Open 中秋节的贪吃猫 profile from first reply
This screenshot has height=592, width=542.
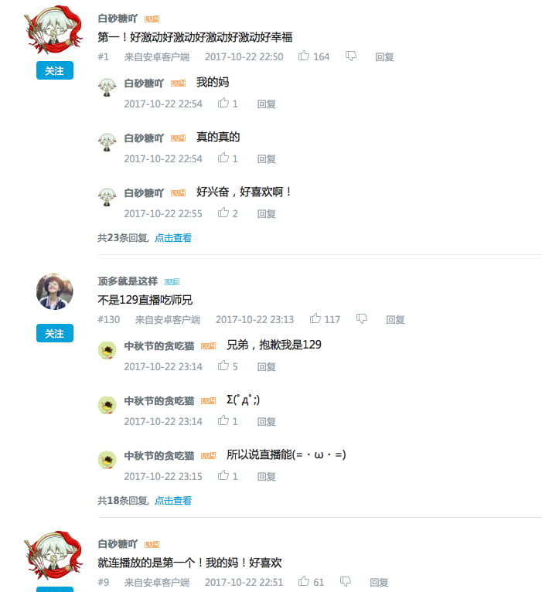[159, 346]
